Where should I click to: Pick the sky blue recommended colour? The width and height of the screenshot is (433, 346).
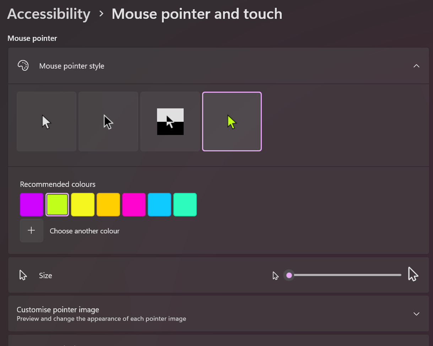click(159, 205)
